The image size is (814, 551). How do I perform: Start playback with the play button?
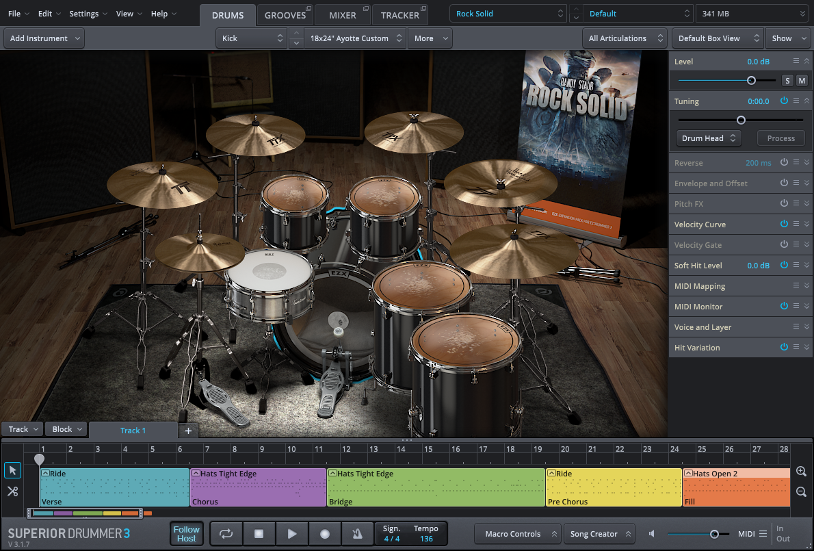292,534
